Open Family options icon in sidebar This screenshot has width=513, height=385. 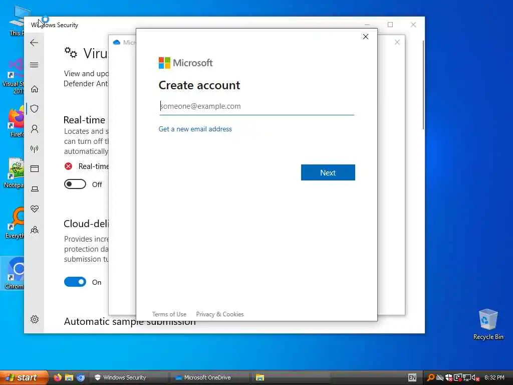(35, 230)
